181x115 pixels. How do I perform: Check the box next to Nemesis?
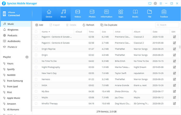click(36, 79)
